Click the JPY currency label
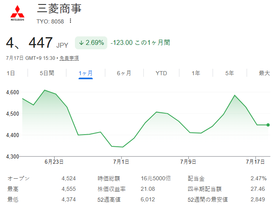277x209 pixels. [62, 45]
